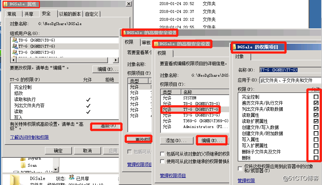Viewport: 322px width, 185px height.
Task: Click the 类型 column header in permission list
Action: pos(171,92)
